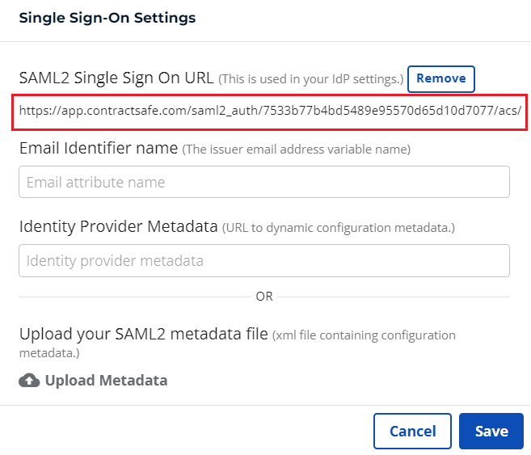Viewport: 531px width, 455px height.
Task: Click the SAML2 Single Sign On URL label
Action: point(116,78)
